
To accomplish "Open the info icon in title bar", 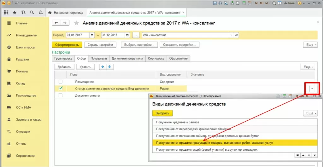I will point(300,3).
